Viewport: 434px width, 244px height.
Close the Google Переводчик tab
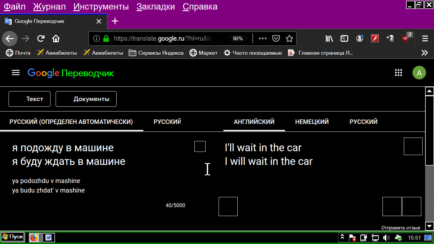(99, 21)
